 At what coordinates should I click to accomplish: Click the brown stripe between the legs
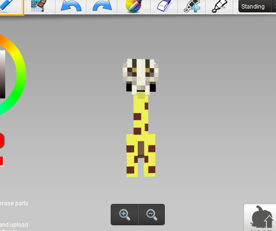pyautogui.click(x=141, y=149)
